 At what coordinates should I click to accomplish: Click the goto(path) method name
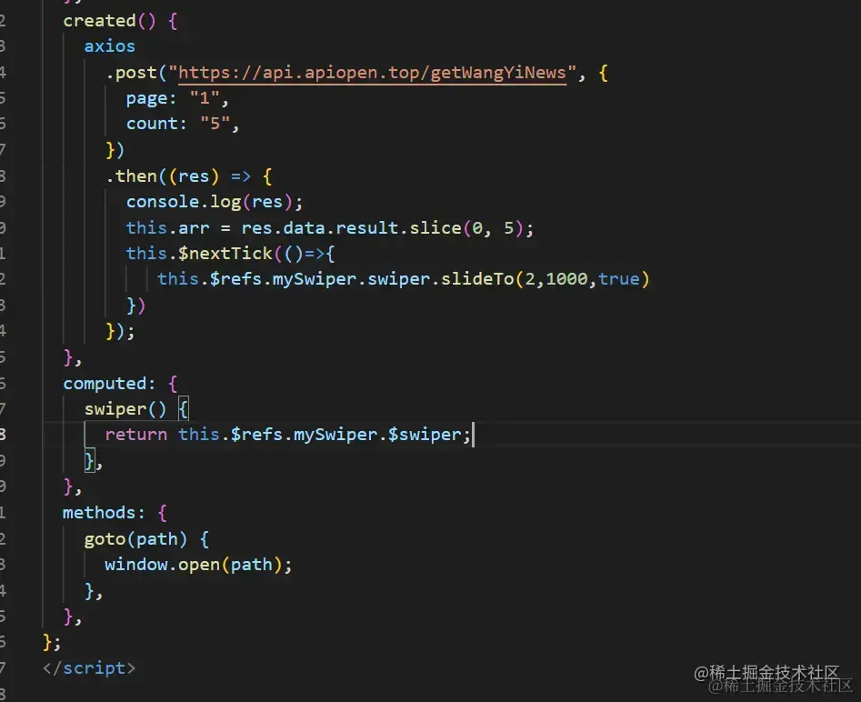(105, 539)
